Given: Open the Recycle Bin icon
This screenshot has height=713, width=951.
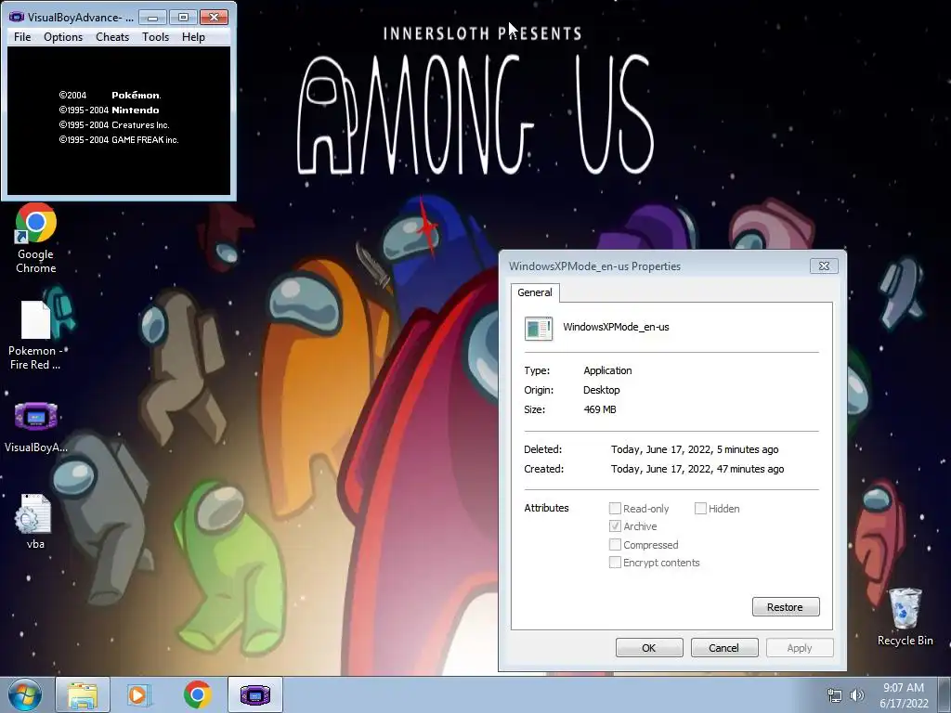Looking at the screenshot, I should 905,617.
